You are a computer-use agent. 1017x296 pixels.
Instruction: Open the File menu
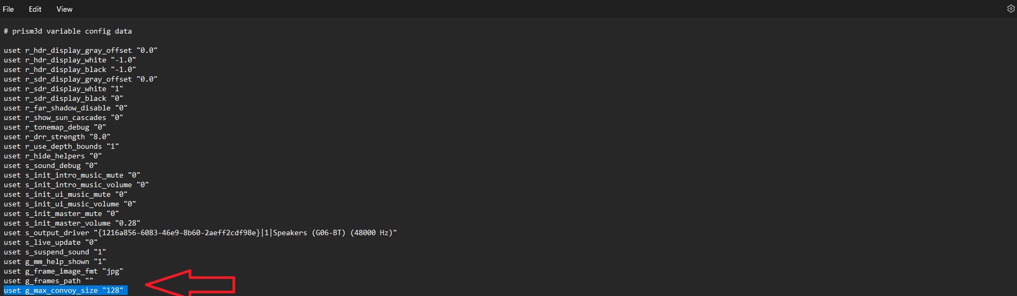tap(8, 9)
